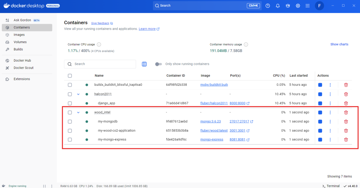
Task: Focus the global Search bar in header
Action: point(207,6)
